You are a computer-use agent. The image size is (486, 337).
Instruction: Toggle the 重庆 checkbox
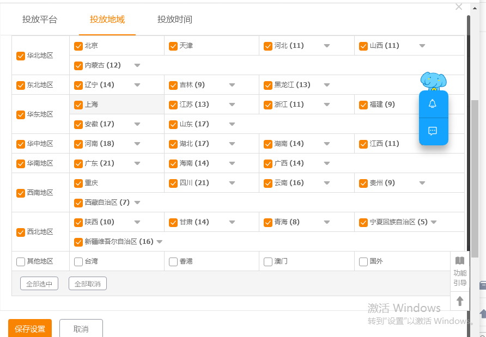point(78,183)
